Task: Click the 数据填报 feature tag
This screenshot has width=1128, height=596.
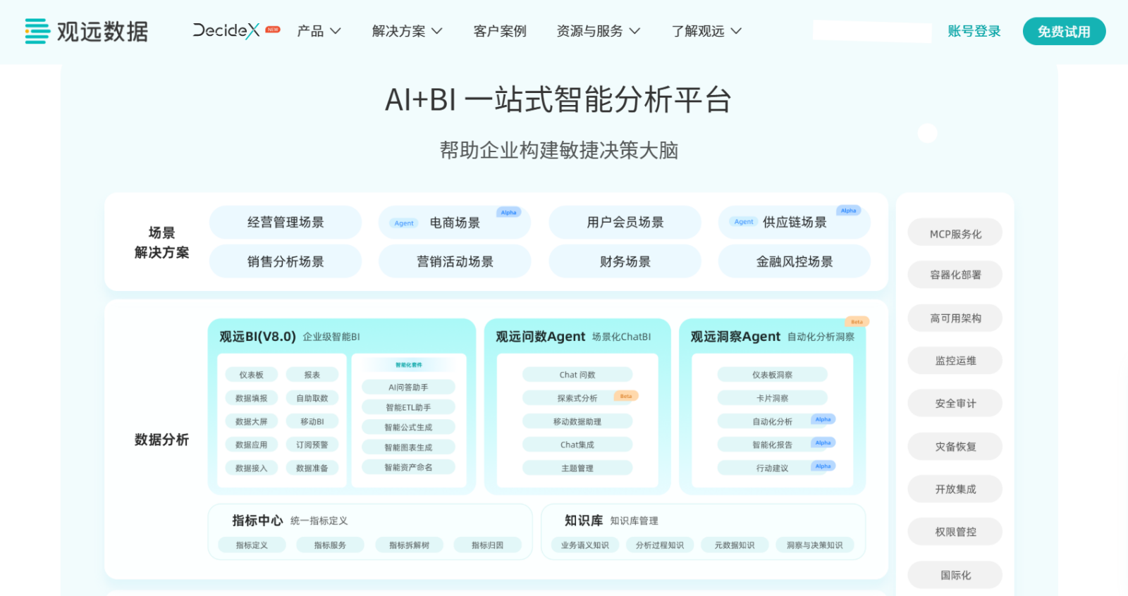Action: coord(251,398)
